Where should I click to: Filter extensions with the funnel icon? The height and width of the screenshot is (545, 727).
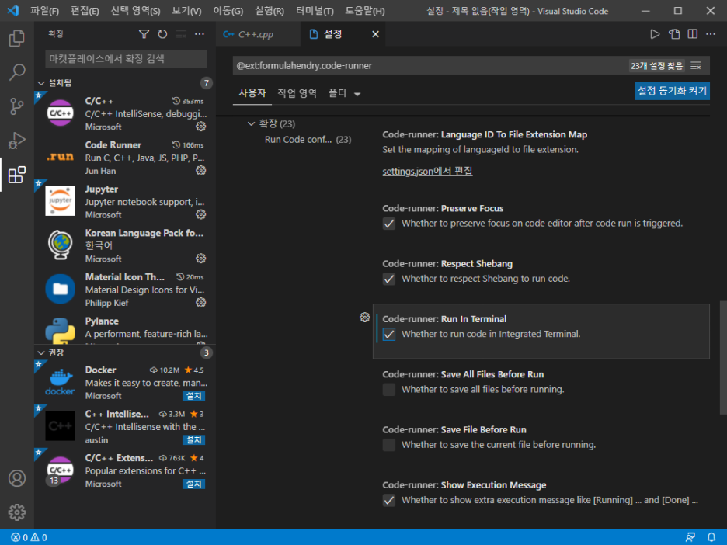coord(144,34)
